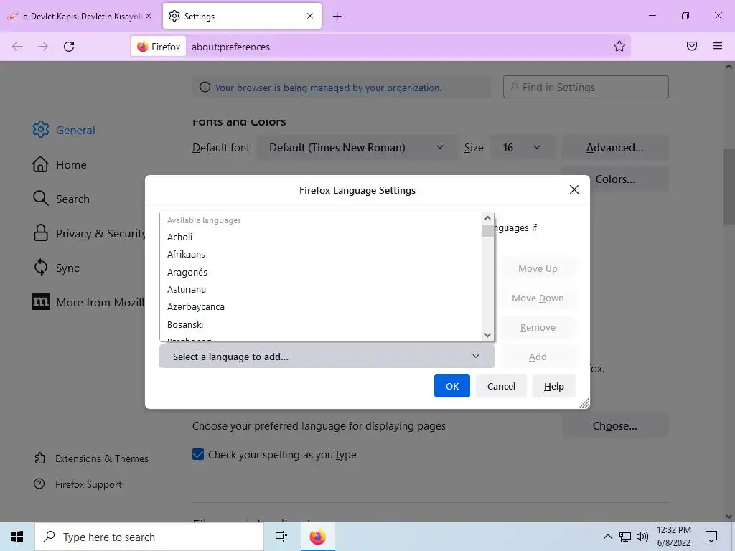Screen dimensions: 735x551
Task: Select Afrikaans from available languages
Action: 321,255
